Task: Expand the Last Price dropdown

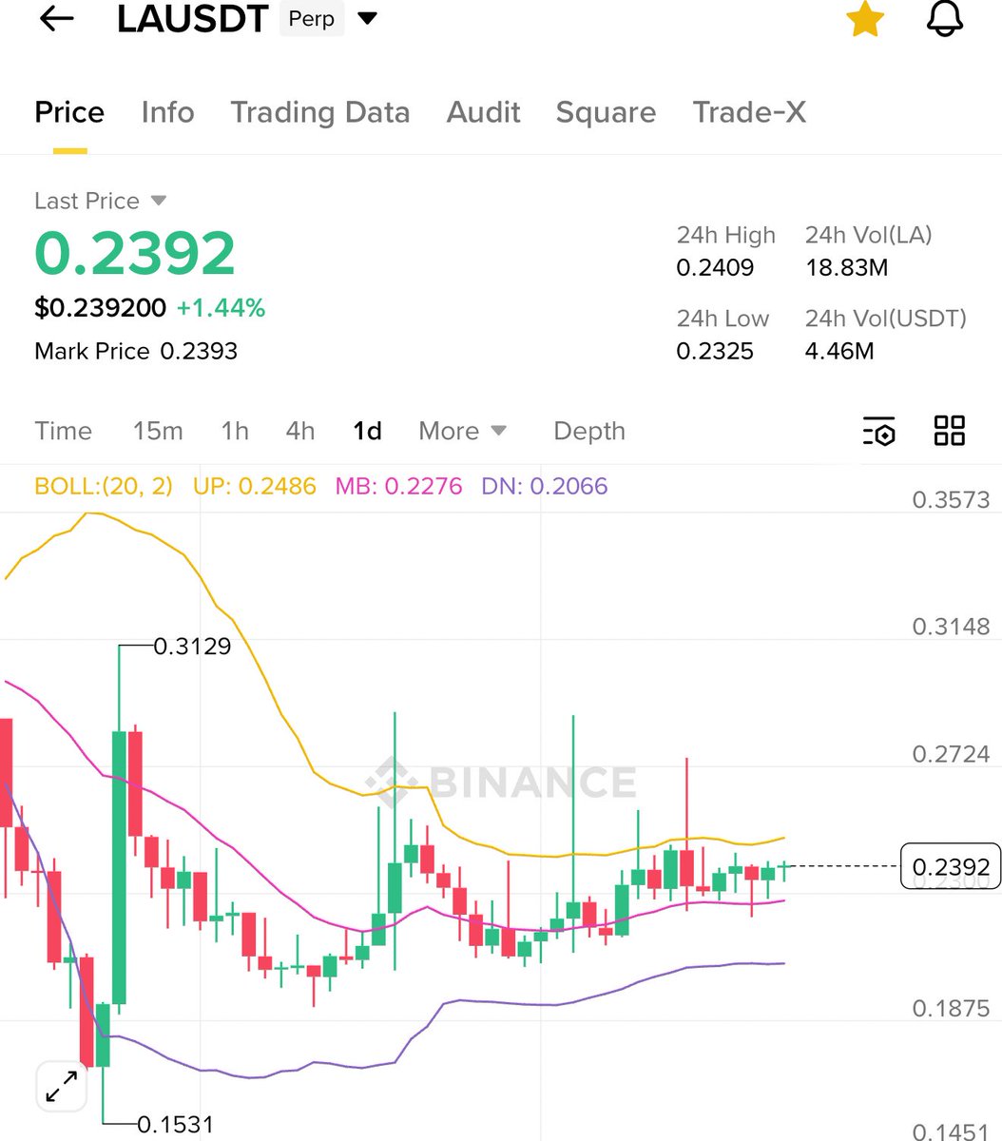Action: [x=100, y=201]
